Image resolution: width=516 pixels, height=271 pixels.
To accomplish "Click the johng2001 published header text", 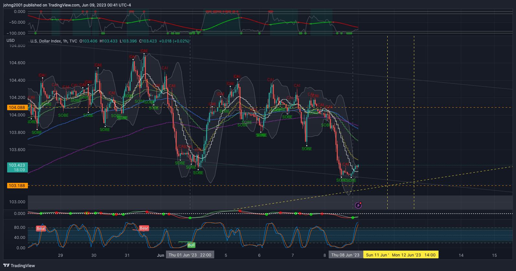I will tap(67, 5).
